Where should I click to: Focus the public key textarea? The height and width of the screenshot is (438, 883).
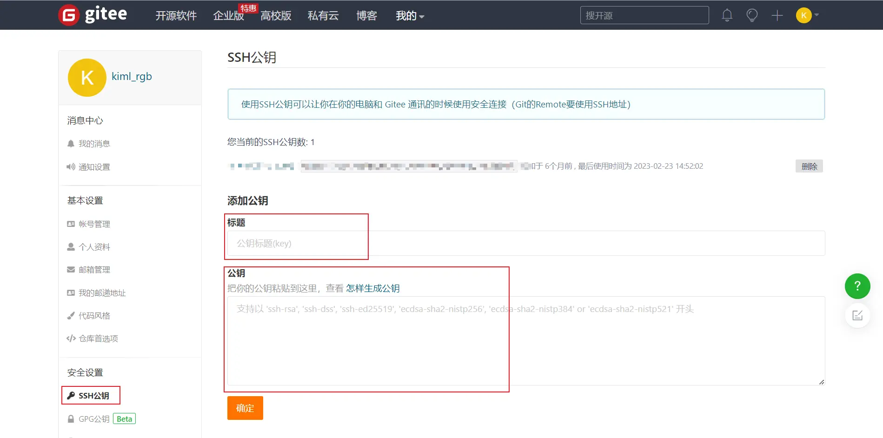click(525, 341)
